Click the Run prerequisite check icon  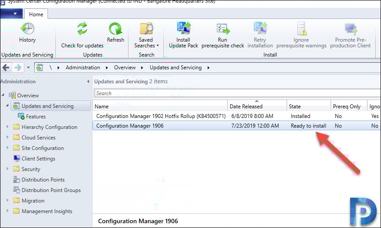(x=223, y=28)
